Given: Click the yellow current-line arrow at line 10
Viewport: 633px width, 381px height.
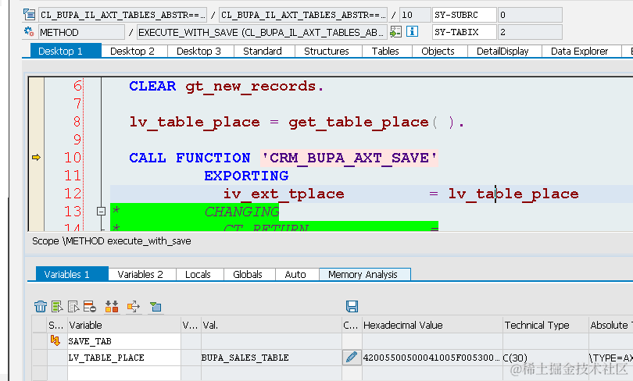Looking at the screenshot, I should [x=36, y=157].
